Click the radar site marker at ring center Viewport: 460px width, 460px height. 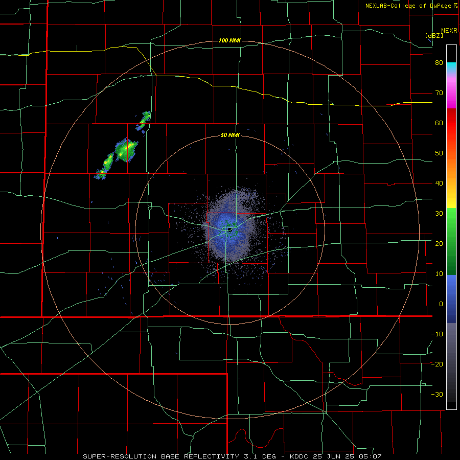click(229, 229)
